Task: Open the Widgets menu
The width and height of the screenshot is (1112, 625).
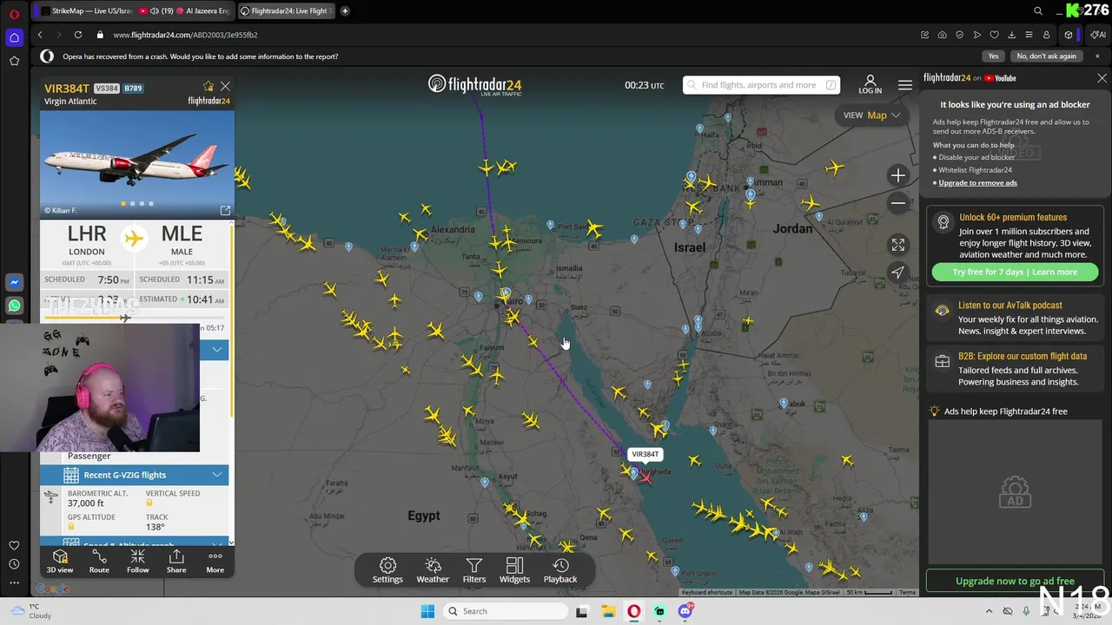Action: [x=514, y=570]
